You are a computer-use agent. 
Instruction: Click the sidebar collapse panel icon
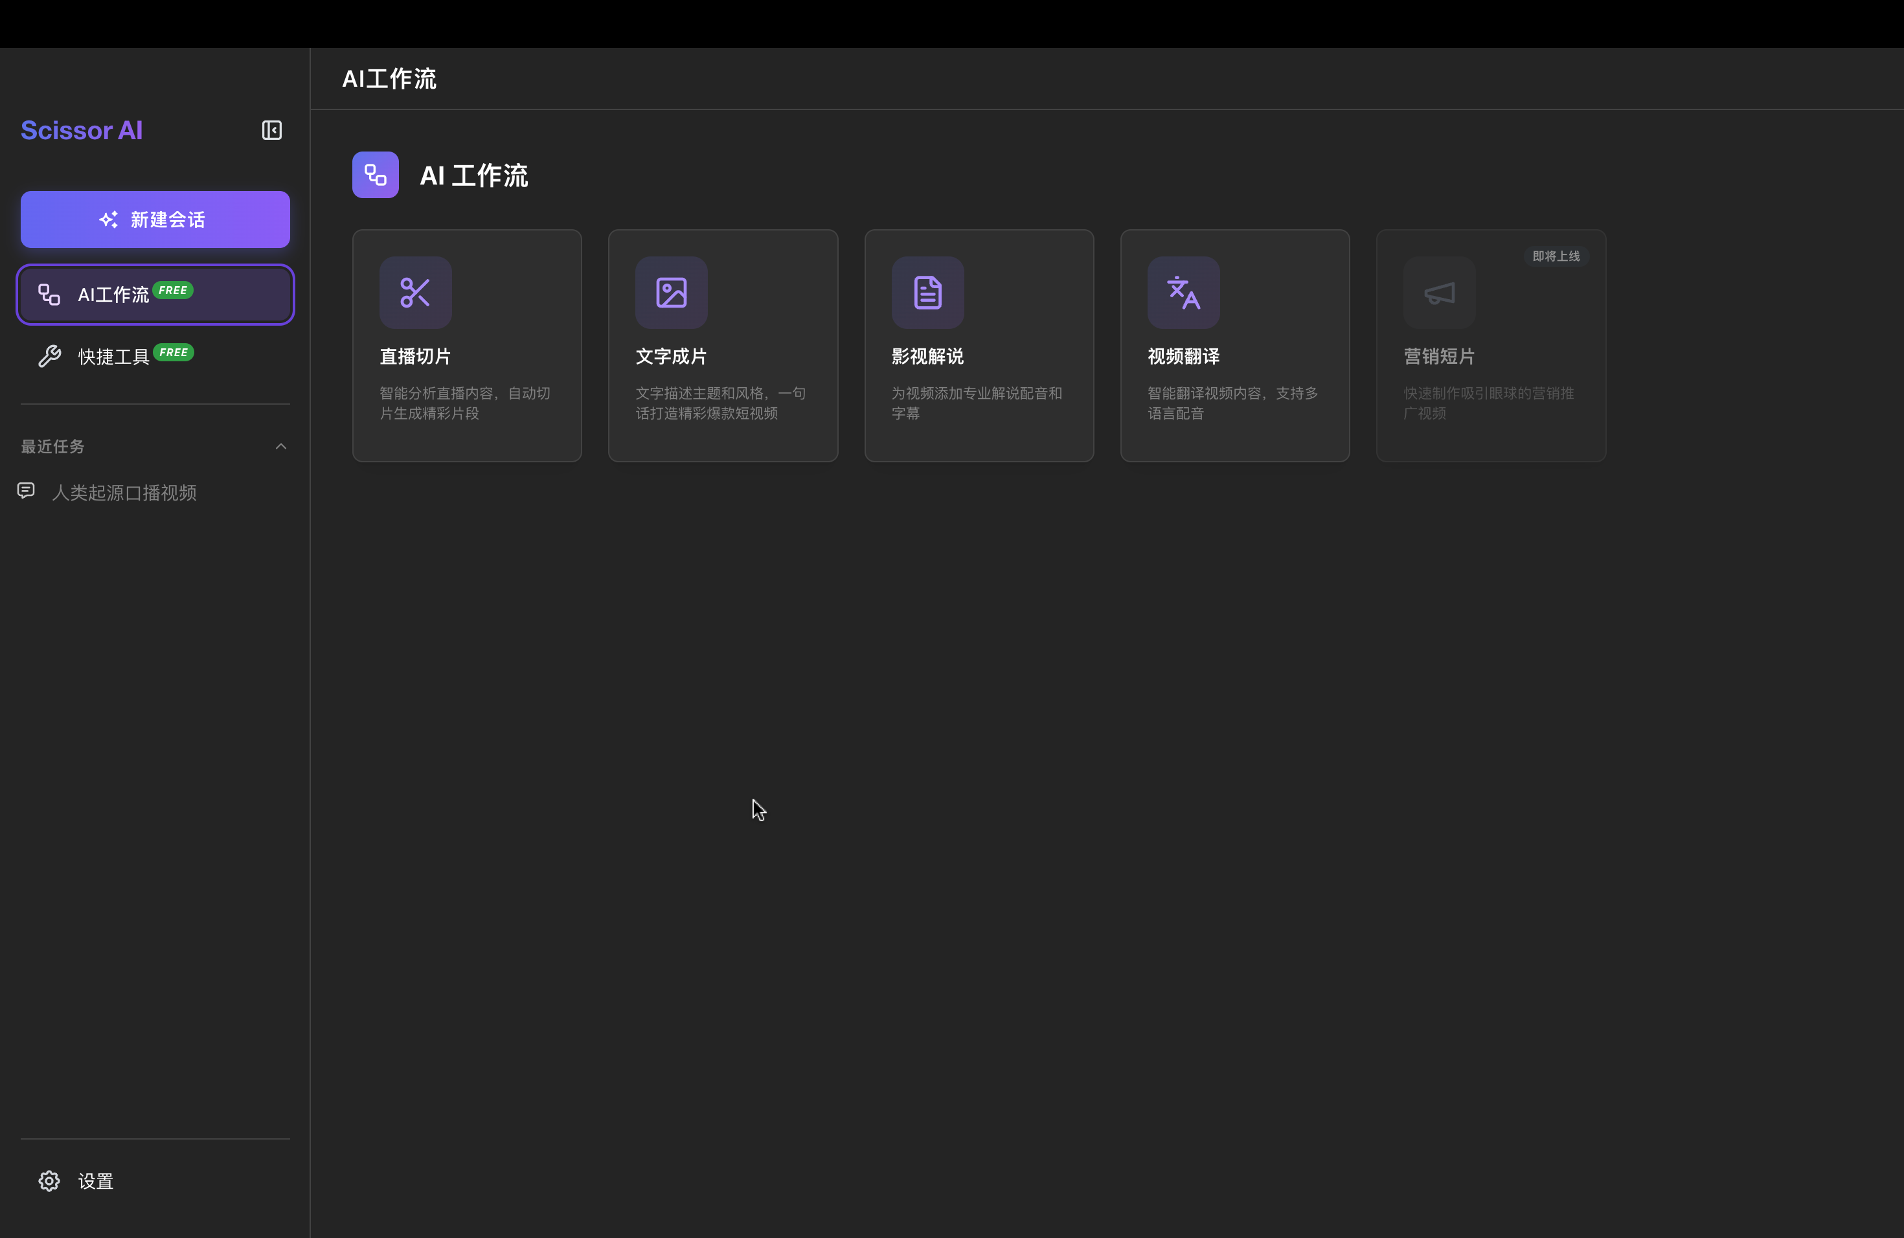point(272,130)
